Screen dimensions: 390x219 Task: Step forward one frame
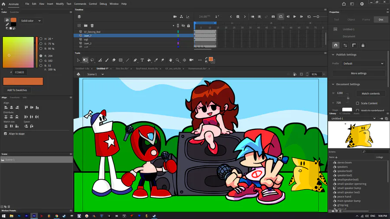coord(301,16)
